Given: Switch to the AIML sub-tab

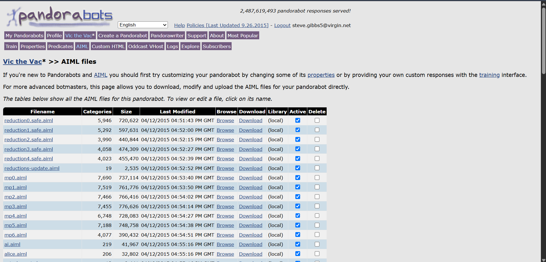Looking at the screenshot, I should pos(82,46).
